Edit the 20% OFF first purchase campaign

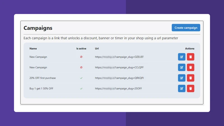point(181,78)
